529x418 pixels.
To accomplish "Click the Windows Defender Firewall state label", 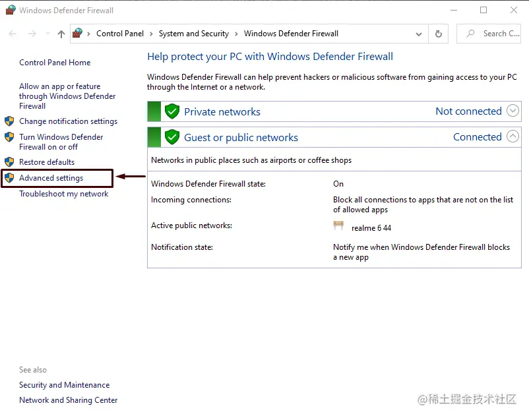I will coord(208,184).
